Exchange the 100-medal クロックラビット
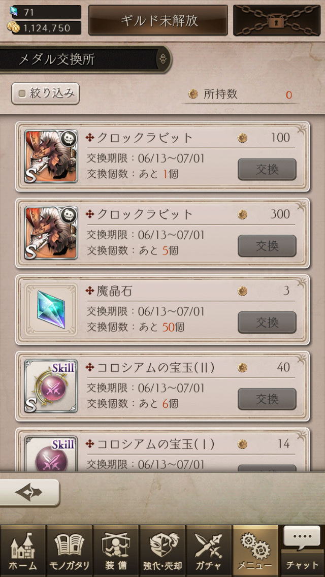 267,169
